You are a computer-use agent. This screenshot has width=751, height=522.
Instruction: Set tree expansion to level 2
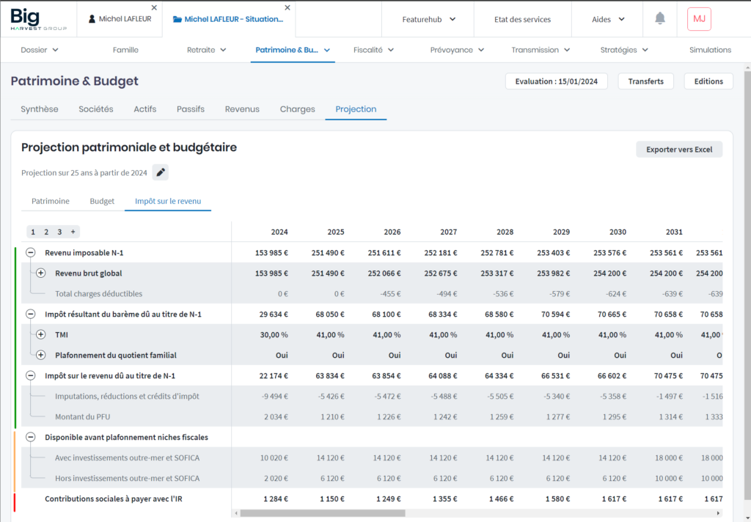tap(45, 232)
